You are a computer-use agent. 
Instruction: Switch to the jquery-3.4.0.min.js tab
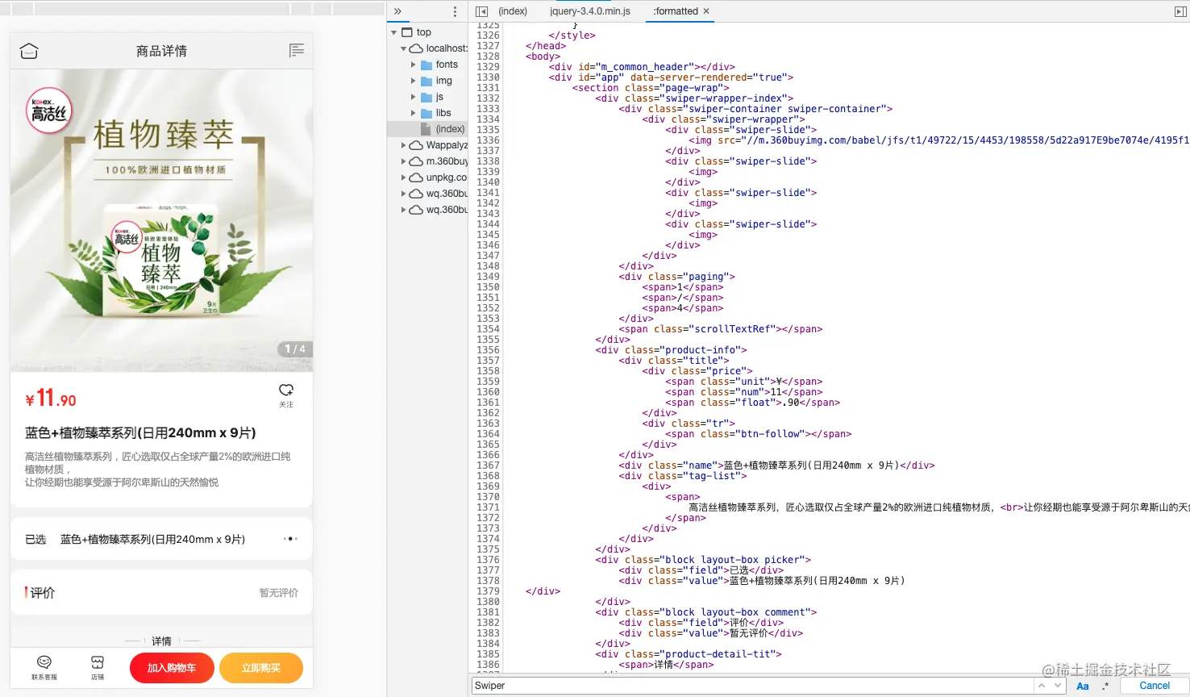[590, 11]
